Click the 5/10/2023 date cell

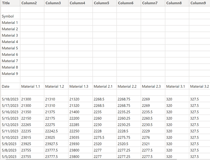tap(11, 137)
